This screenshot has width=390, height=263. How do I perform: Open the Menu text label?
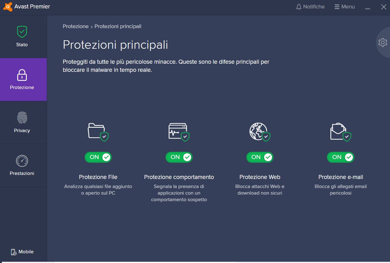coord(348,7)
